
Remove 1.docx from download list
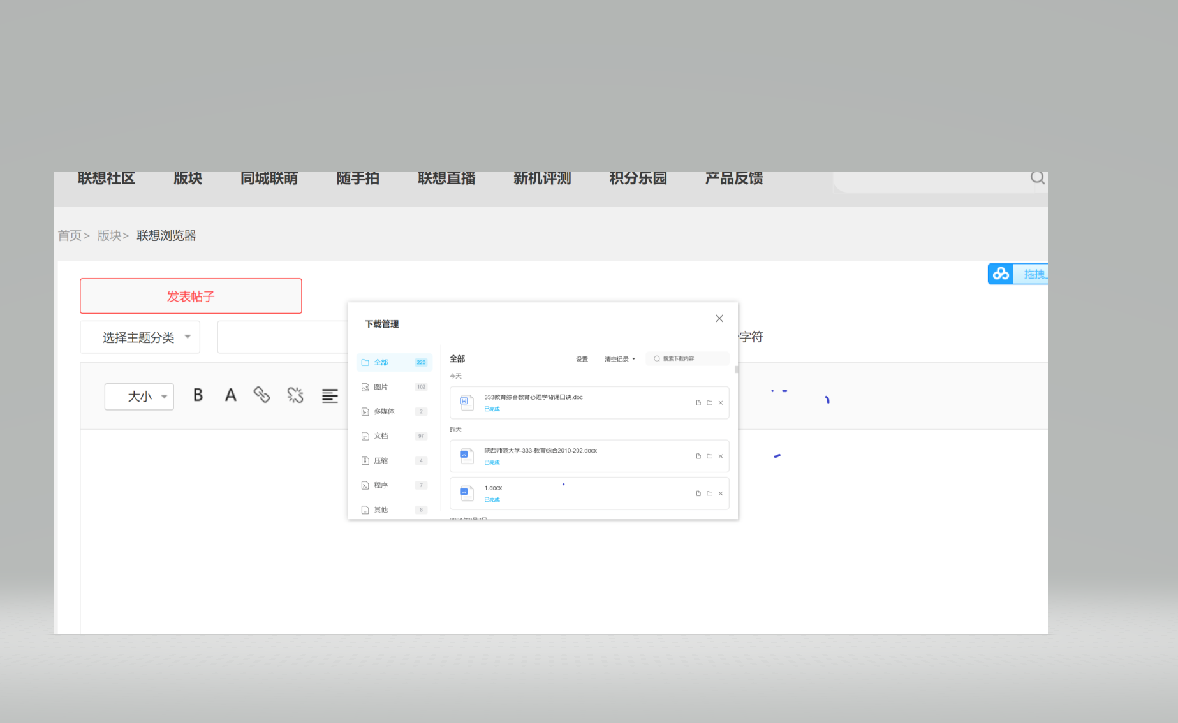pyautogui.click(x=721, y=493)
